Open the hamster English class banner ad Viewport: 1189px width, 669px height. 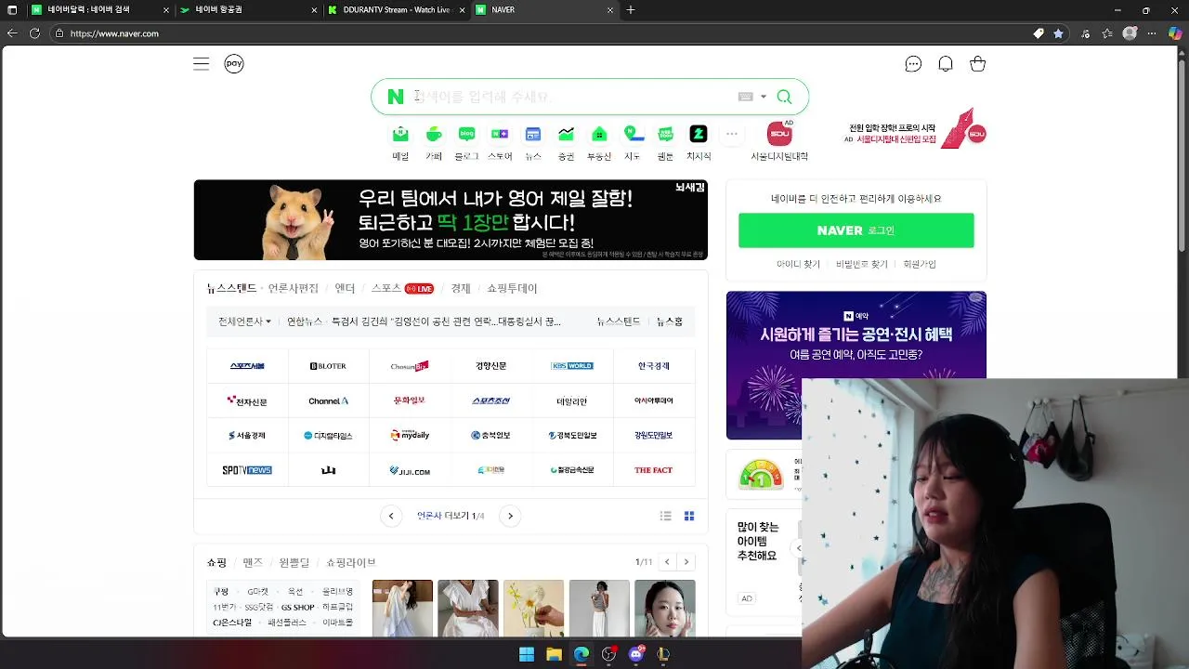(x=451, y=220)
